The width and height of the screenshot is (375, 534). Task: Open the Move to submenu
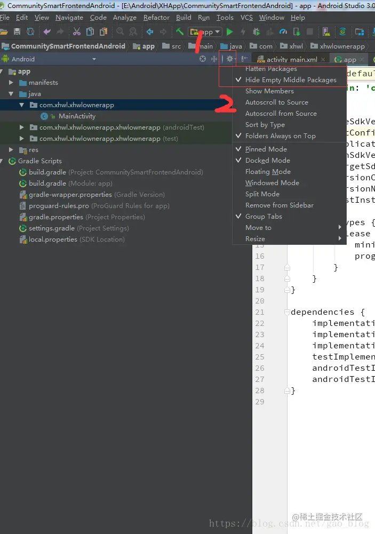(290, 227)
